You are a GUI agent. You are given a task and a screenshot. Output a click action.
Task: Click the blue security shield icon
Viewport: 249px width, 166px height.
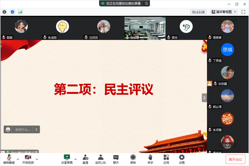point(12,12)
